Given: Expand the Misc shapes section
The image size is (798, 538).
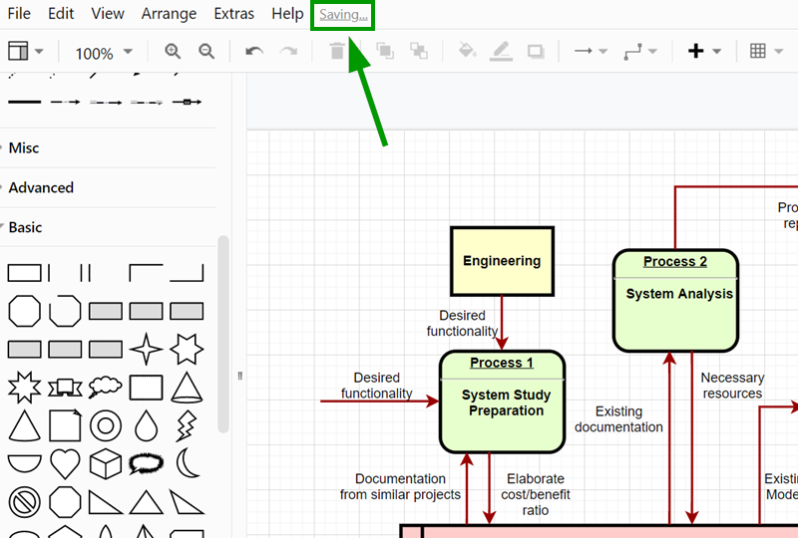Looking at the screenshot, I should pyautogui.click(x=24, y=147).
